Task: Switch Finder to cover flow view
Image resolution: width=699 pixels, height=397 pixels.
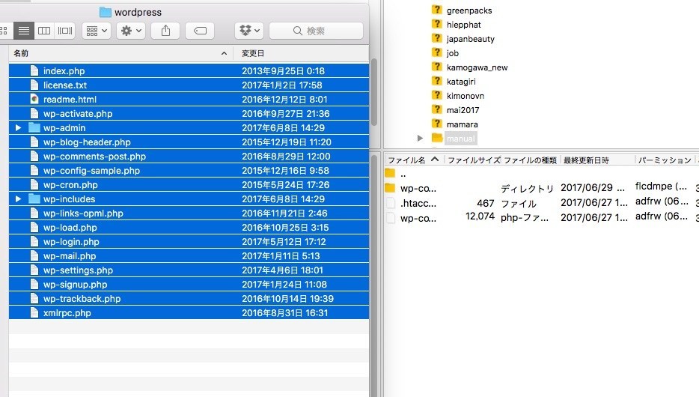Action: coord(64,31)
